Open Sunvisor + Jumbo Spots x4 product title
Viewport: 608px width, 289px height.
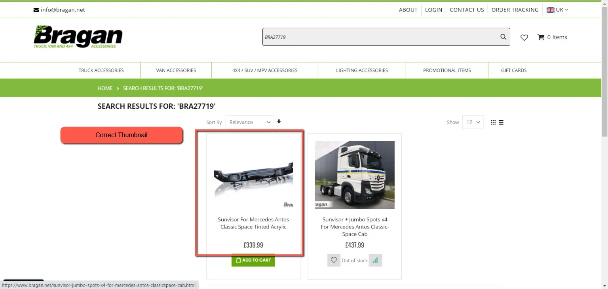point(355,227)
